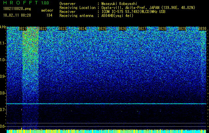Click the meteor count value 134
Screen dimensions: 209x133
click(x=49, y=15)
